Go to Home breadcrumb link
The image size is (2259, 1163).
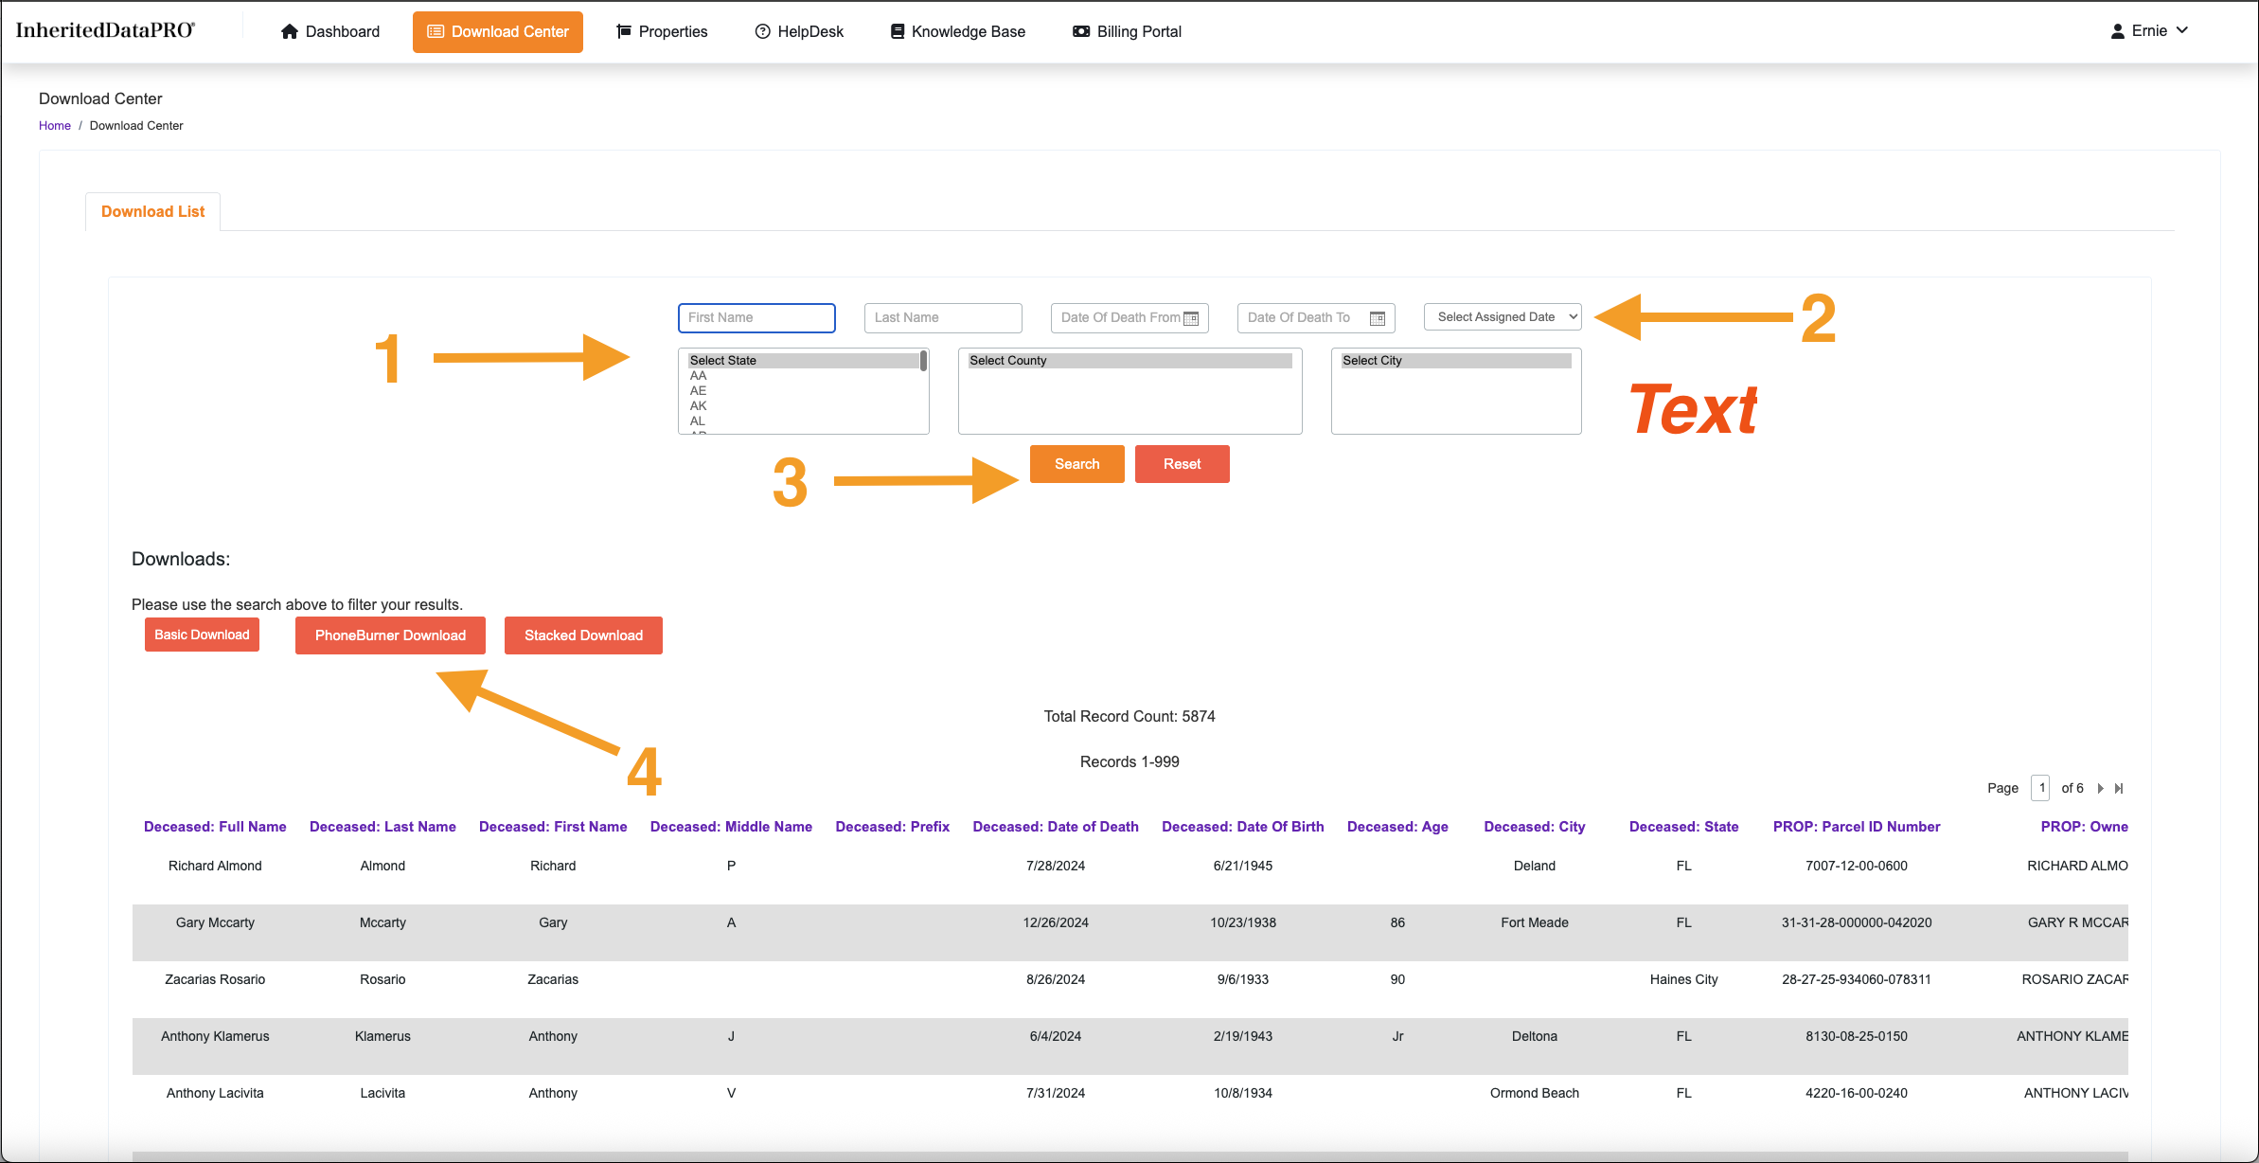pyautogui.click(x=54, y=125)
